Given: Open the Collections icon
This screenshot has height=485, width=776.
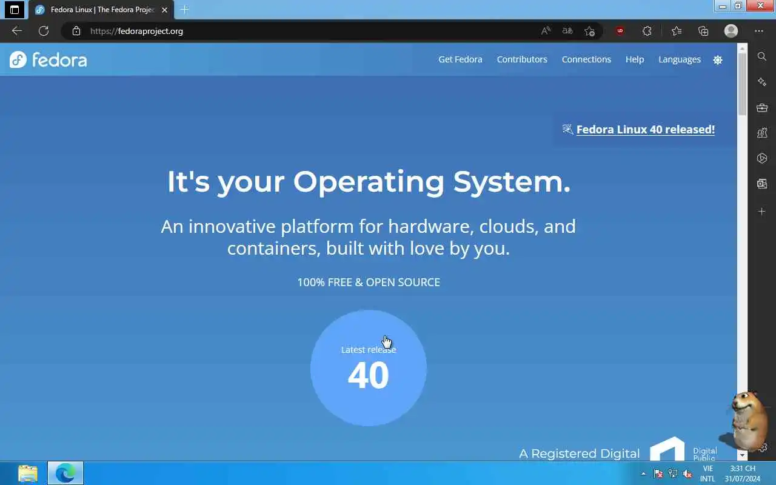Looking at the screenshot, I should point(703,31).
